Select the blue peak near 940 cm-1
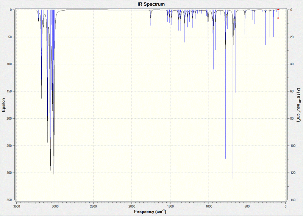This screenshot has width=303, height=216. [213, 40]
